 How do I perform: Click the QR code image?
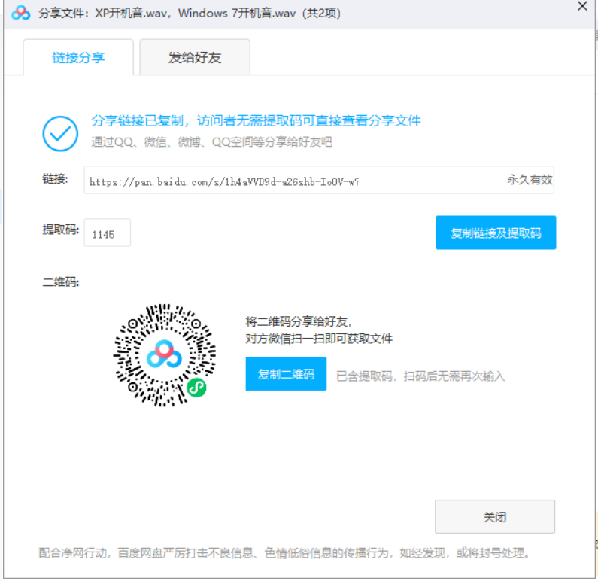[x=165, y=355]
